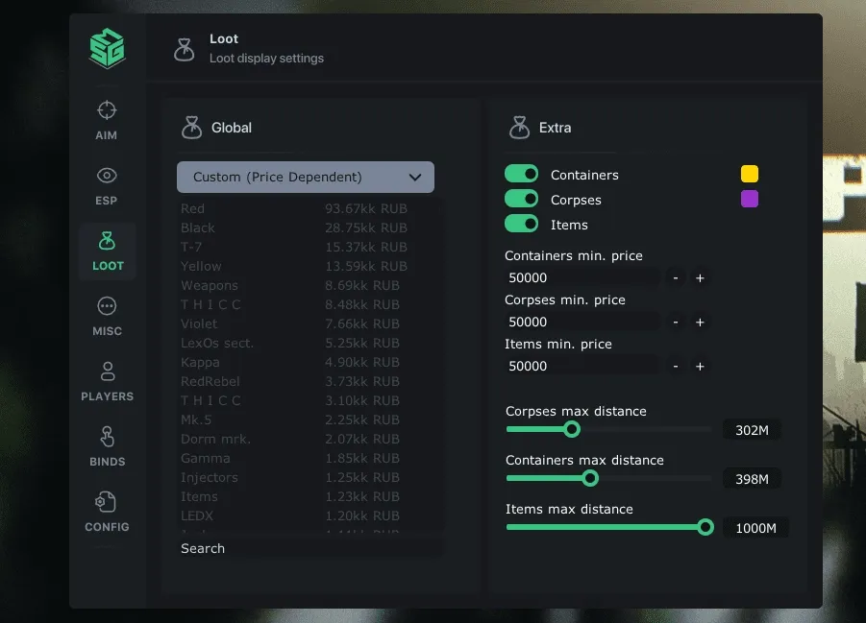Open the yellow Containers color swatch
Screen dimensions: 866x623
point(750,174)
